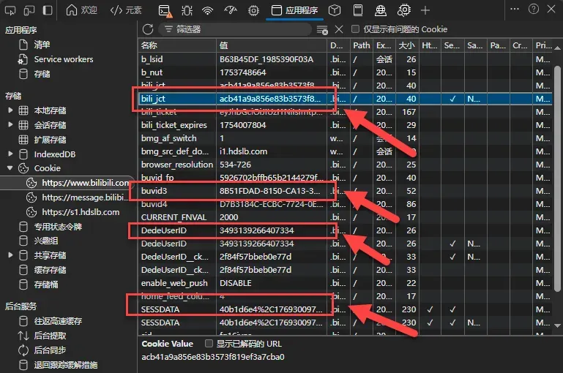Select the 应用程序 tab

(295, 10)
